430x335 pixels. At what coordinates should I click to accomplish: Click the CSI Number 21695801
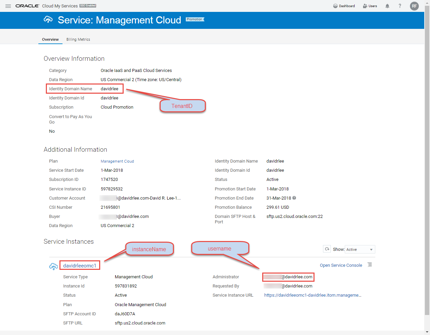[110, 207]
